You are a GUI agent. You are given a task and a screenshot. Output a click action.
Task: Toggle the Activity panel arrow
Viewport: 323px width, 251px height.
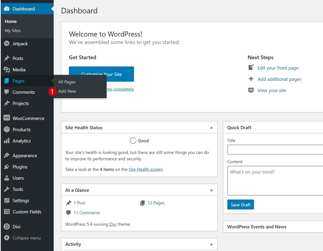(x=211, y=244)
